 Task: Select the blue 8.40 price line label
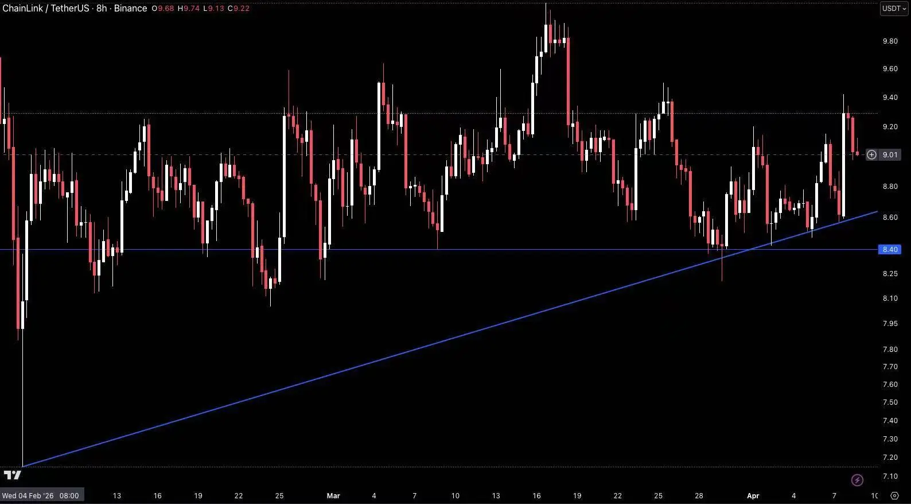(x=890, y=249)
